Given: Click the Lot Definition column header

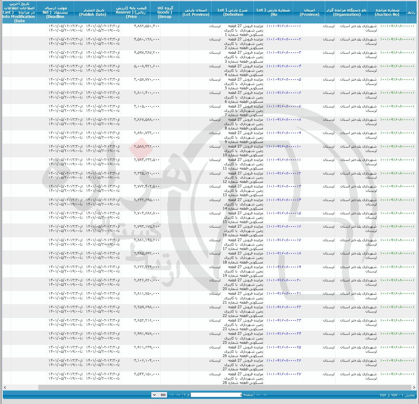Looking at the screenshot, I should coord(233,12).
